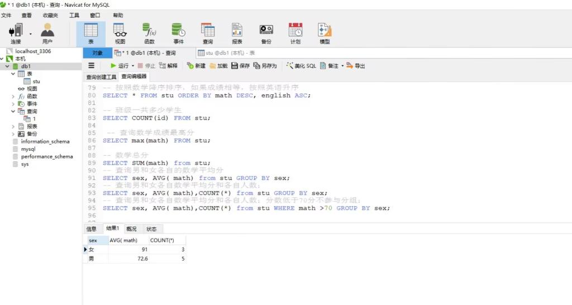Click the AVG( math) column header
Screen dimensions: 572x305
pyautogui.click(x=123, y=241)
